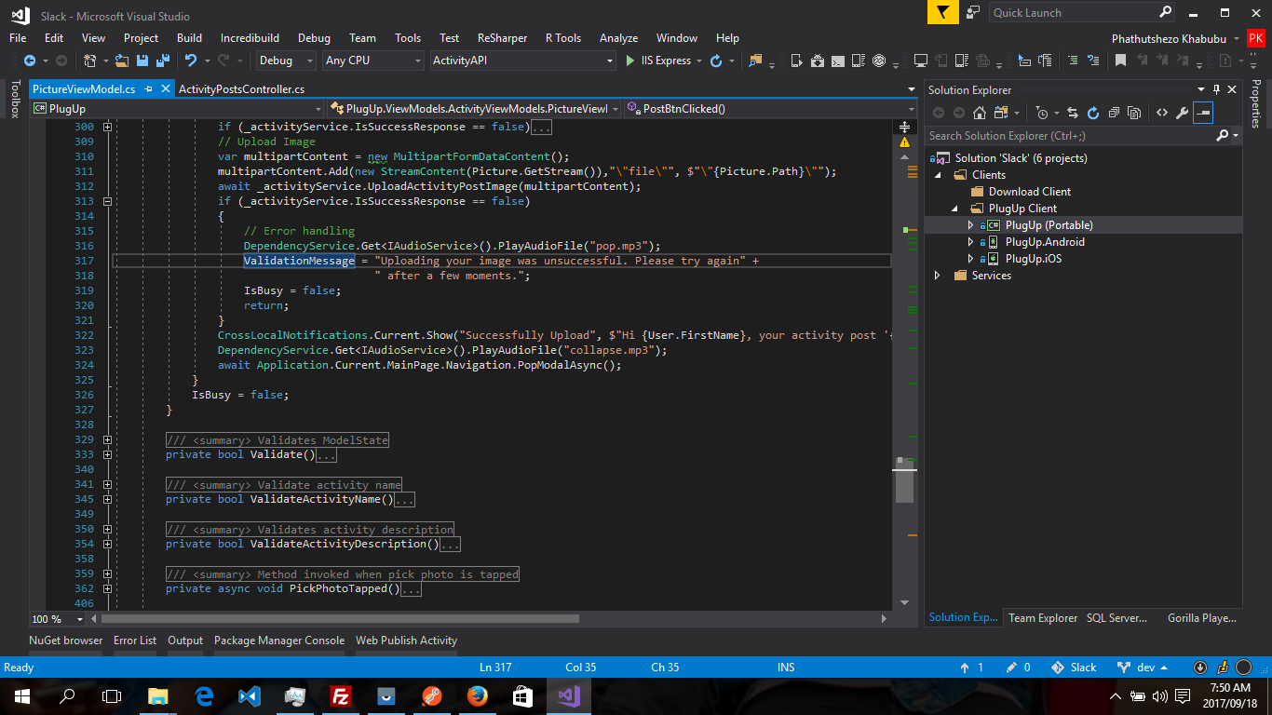Click the Slack repository in status bar

1074,668
